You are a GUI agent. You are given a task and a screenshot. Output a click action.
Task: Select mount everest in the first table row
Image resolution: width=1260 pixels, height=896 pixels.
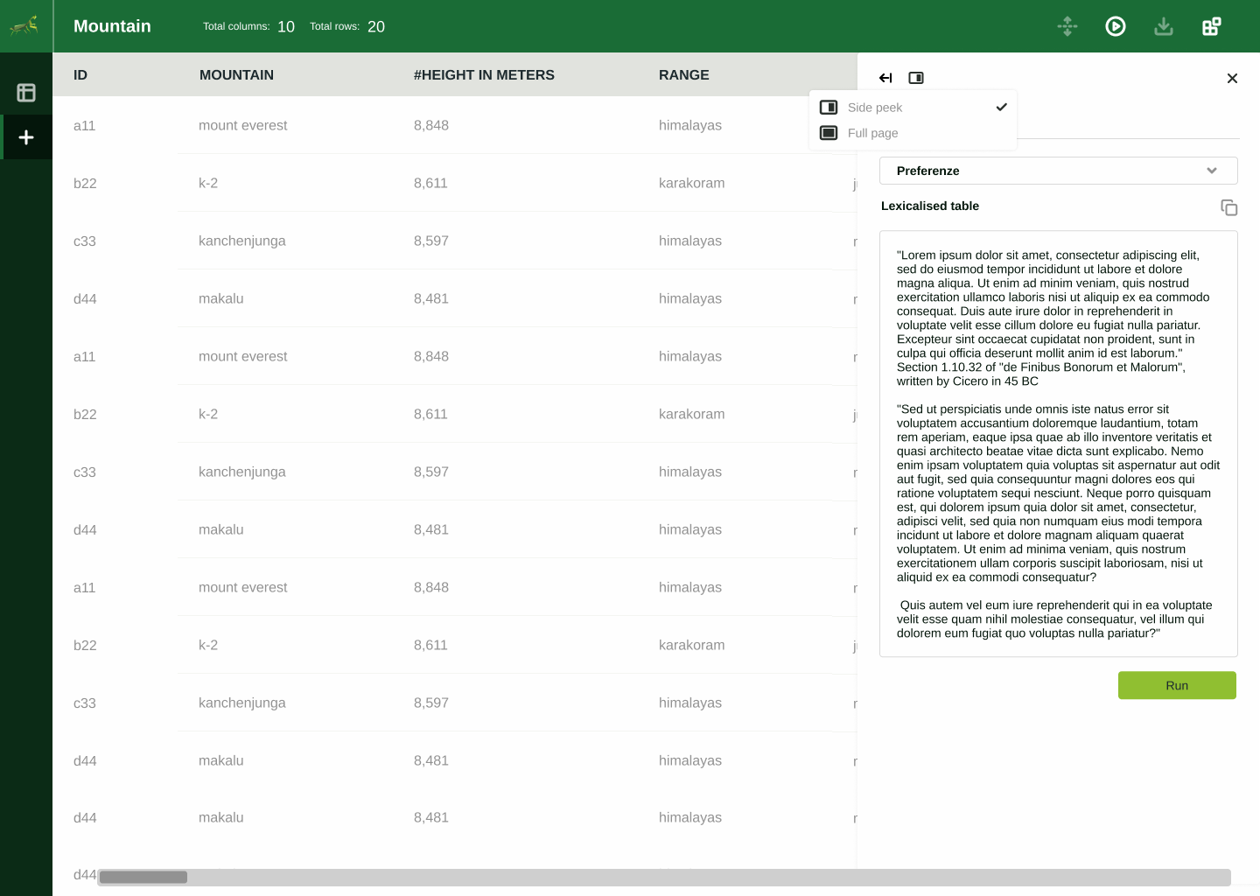pyautogui.click(x=243, y=126)
